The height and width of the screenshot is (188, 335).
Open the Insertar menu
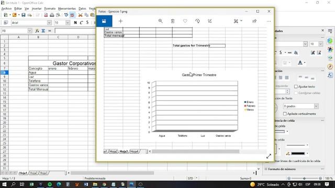37,8
